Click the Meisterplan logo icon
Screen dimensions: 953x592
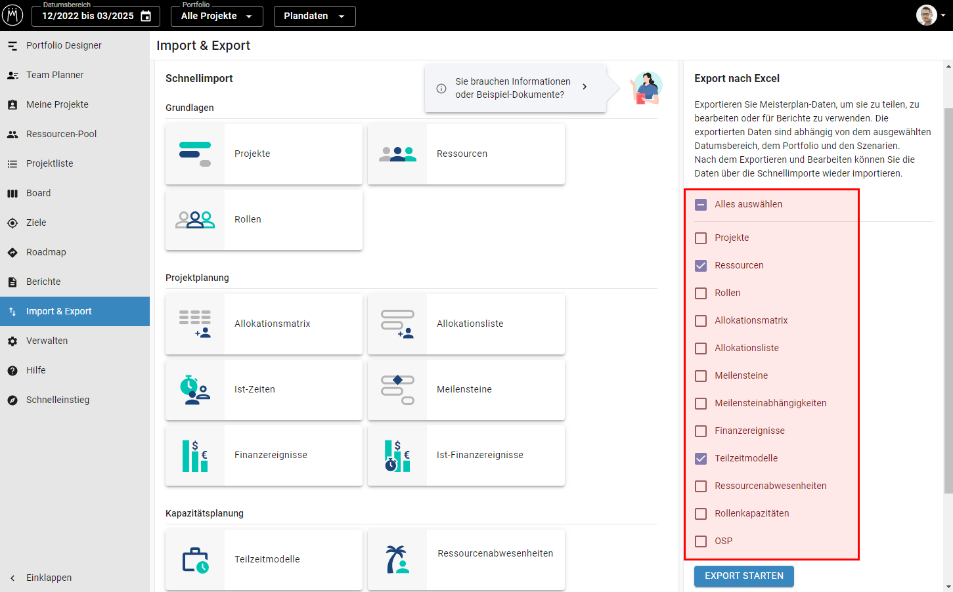click(x=12, y=15)
